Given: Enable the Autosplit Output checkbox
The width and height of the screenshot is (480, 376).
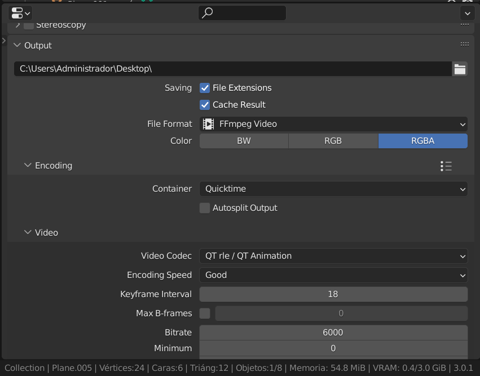Looking at the screenshot, I should click(x=205, y=208).
